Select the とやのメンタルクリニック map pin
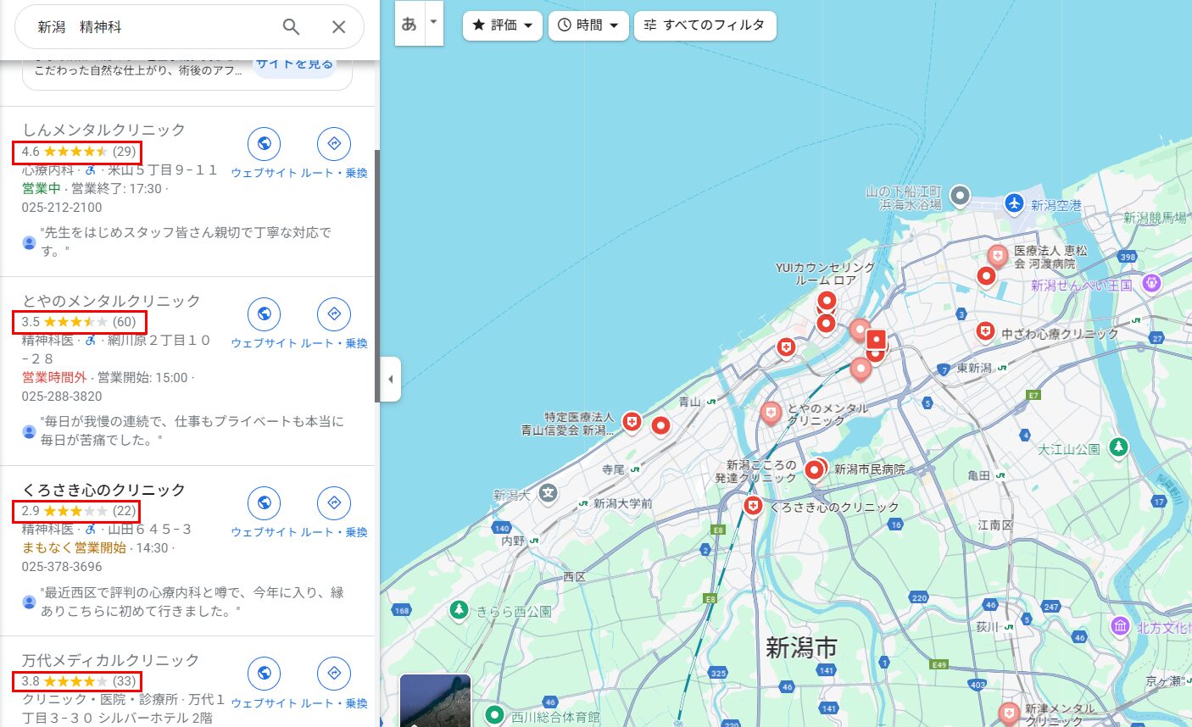This screenshot has width=1192, height=727. [x=771, y=413]
